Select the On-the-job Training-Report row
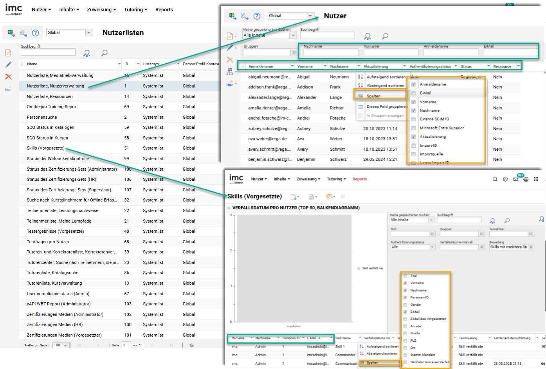Screen dimensions: 546x369 click(52, 107)
